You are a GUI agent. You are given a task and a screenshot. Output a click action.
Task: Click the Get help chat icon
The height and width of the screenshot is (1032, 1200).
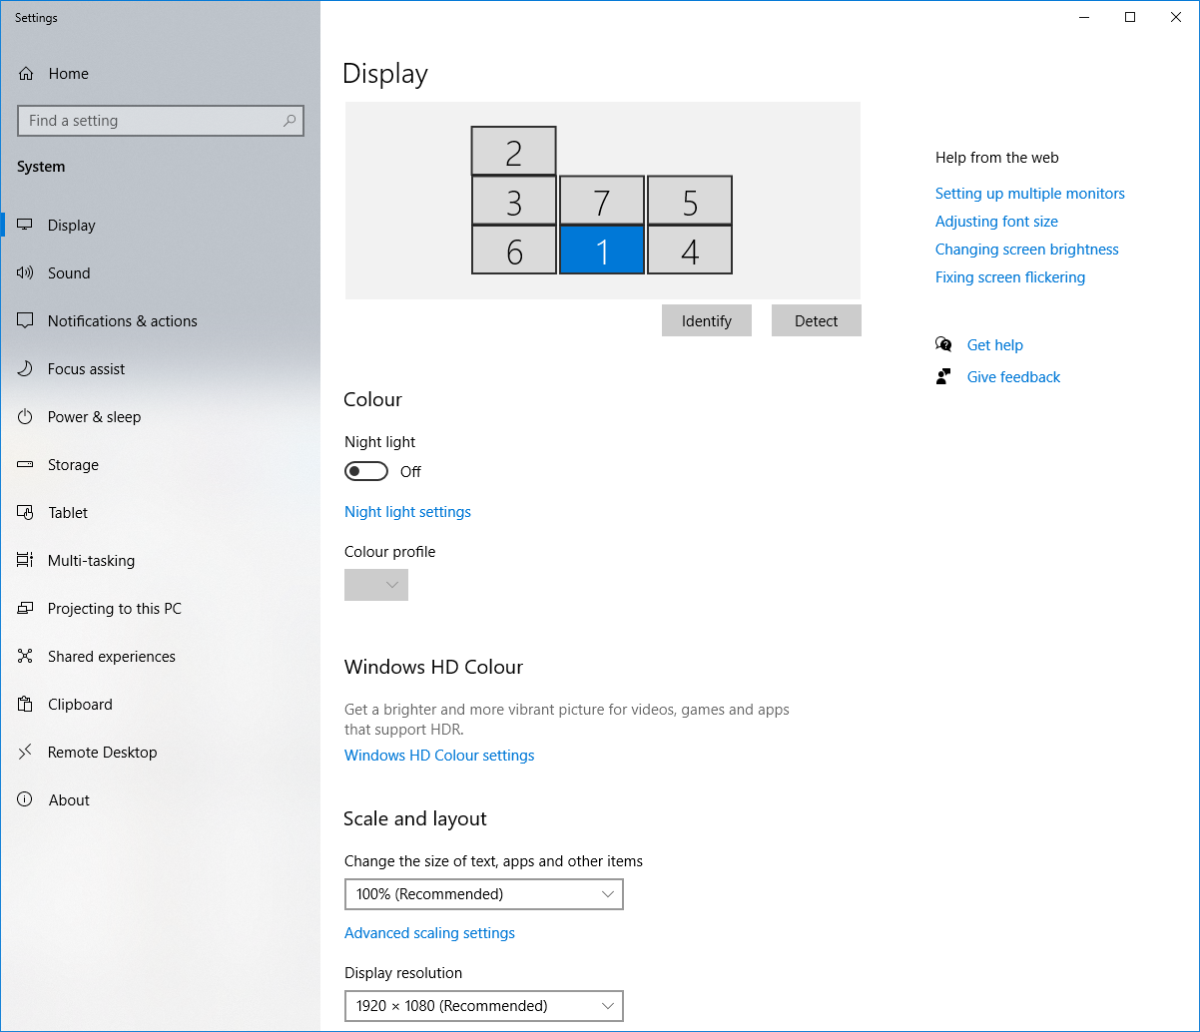[x=943, y=345]
